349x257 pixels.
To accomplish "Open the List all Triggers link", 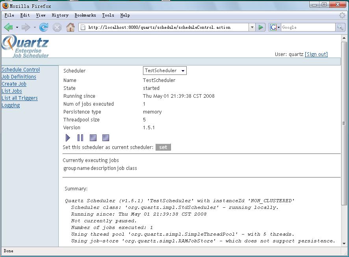I will pos(20,98).
